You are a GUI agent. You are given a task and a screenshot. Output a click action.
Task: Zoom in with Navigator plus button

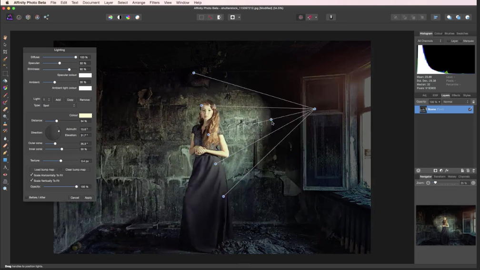473,183
